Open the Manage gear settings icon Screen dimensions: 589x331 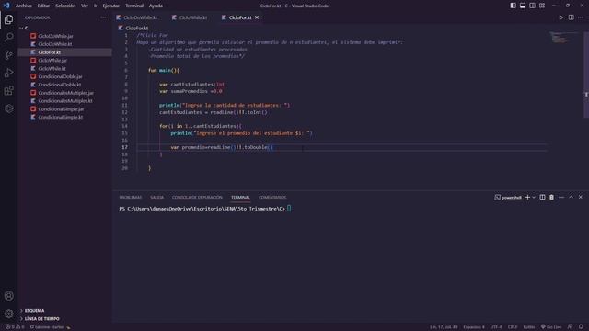click(8, 314)
